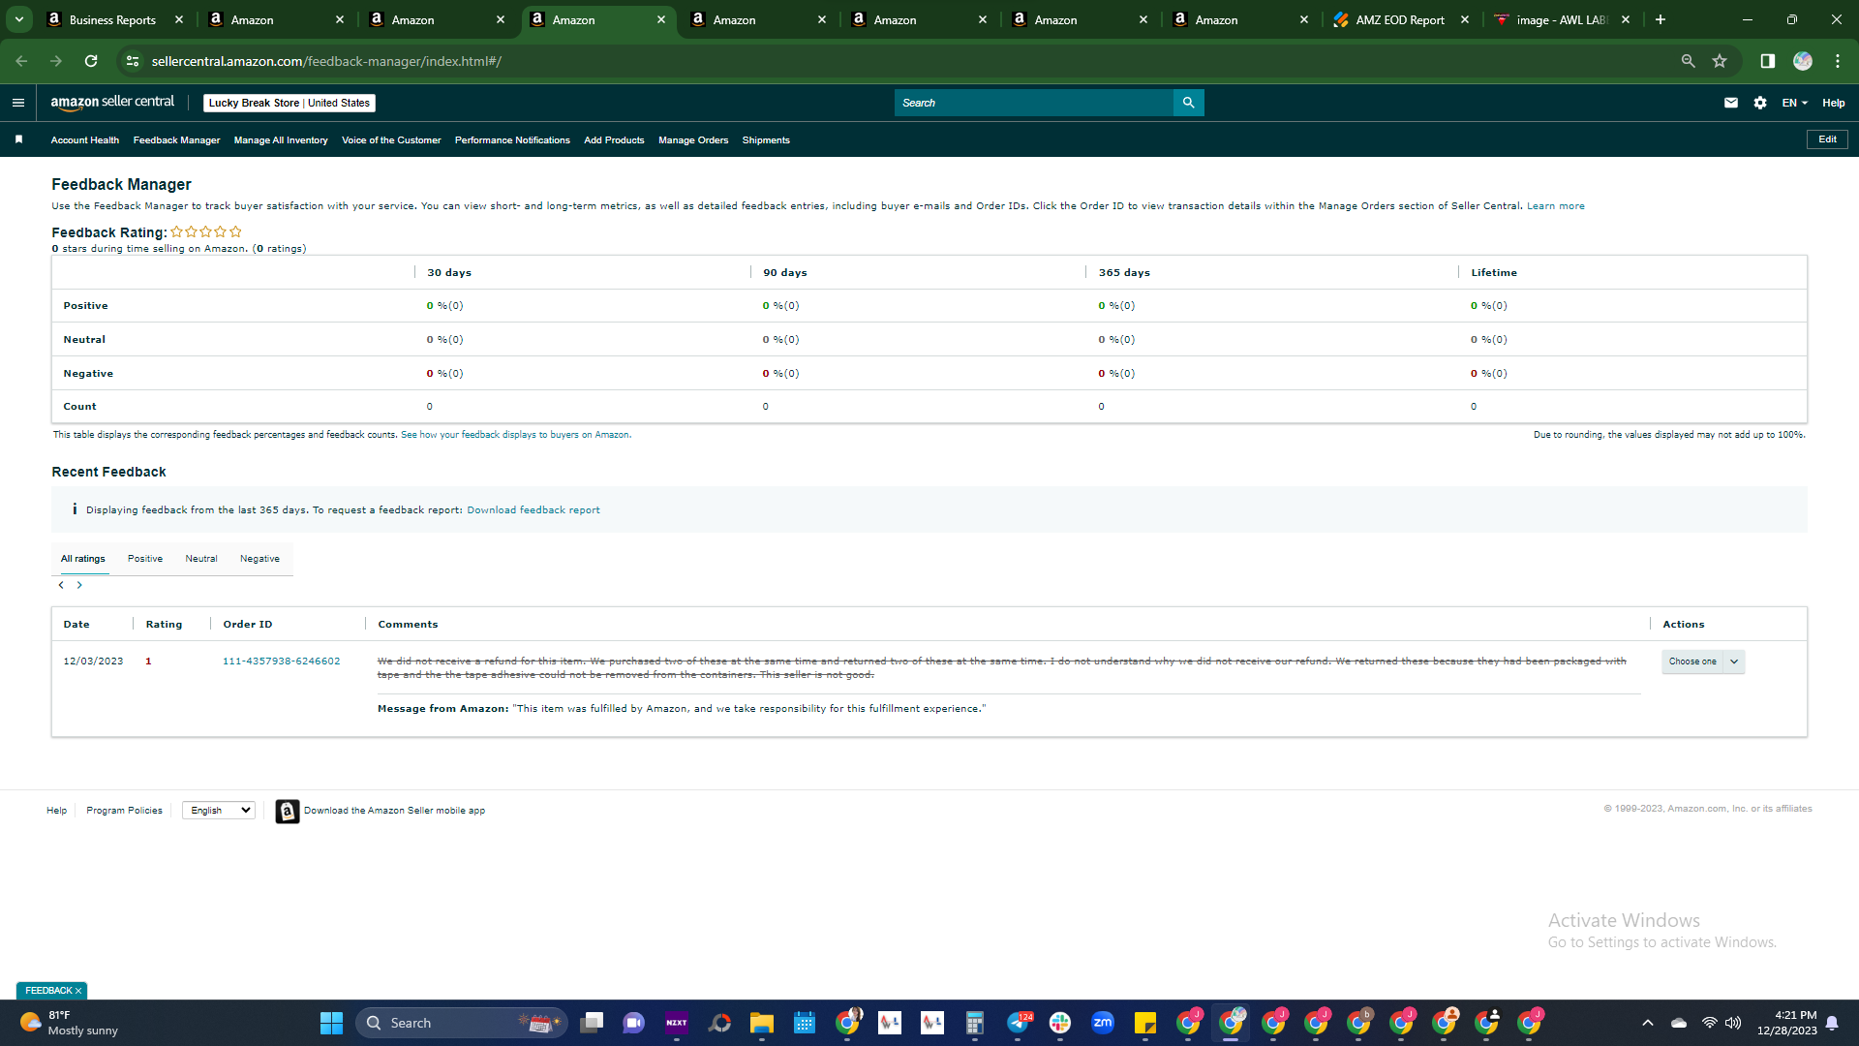Switch to the Negative feedback tab
The image size is (1859, 1046).
click(259, 559)
